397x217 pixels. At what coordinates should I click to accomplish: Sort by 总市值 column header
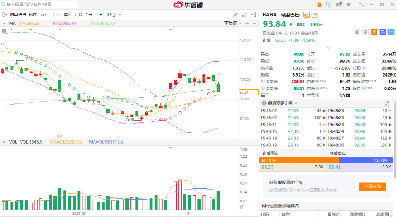click(383, 214)
